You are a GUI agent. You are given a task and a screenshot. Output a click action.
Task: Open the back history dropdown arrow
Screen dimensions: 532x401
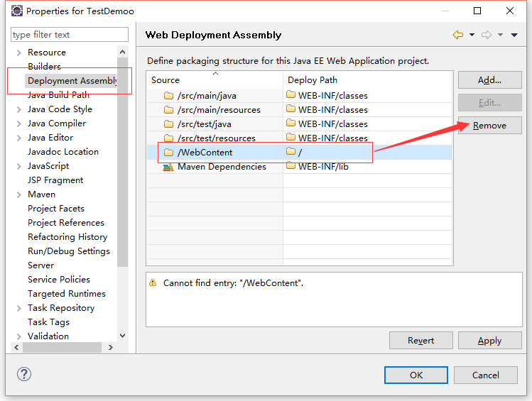coord(472,35)
